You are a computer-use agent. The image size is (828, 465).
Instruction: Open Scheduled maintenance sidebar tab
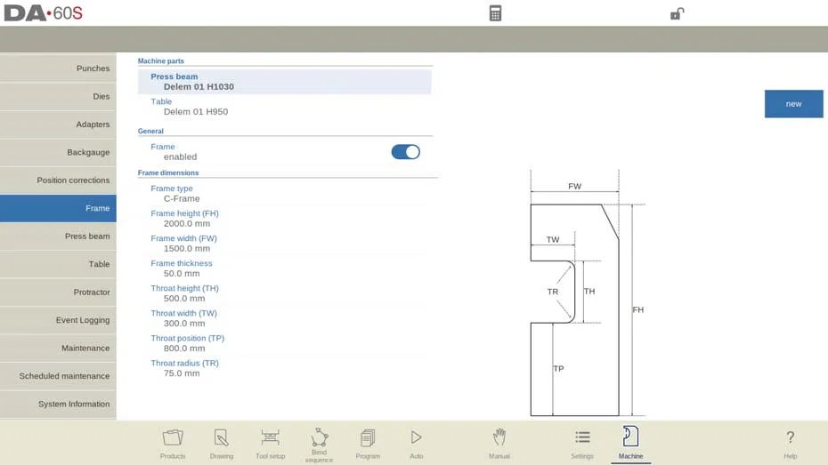point(58,376)
